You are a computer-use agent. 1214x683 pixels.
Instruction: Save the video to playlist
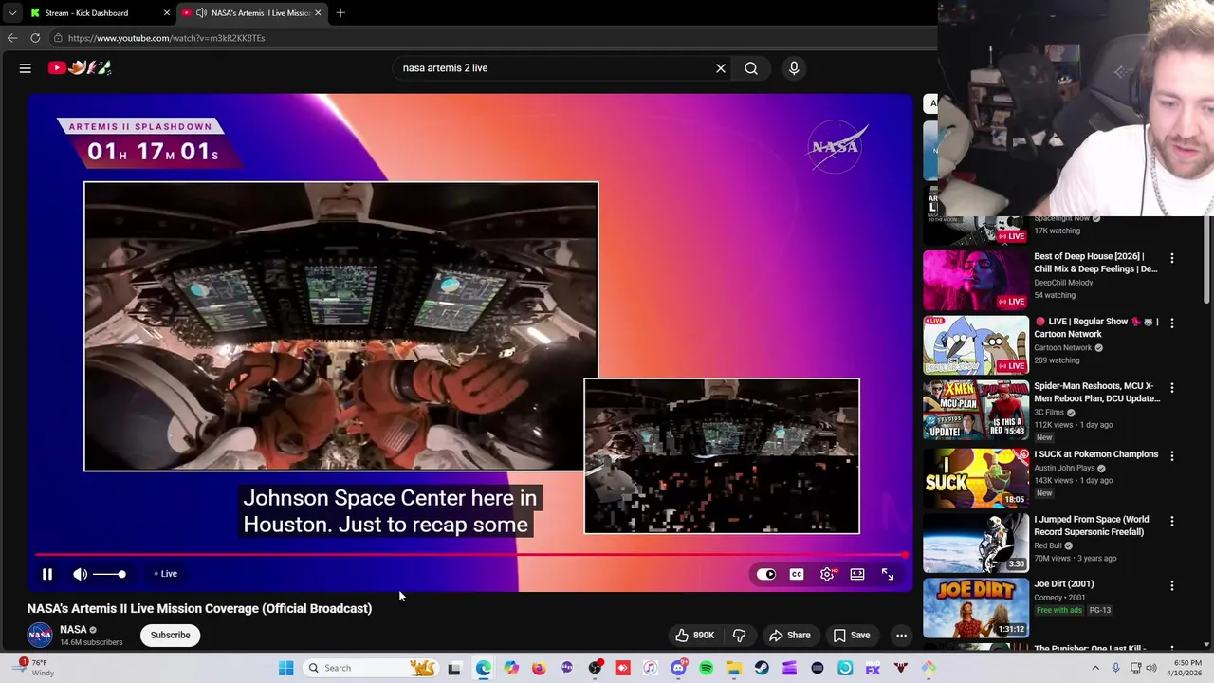852,635
